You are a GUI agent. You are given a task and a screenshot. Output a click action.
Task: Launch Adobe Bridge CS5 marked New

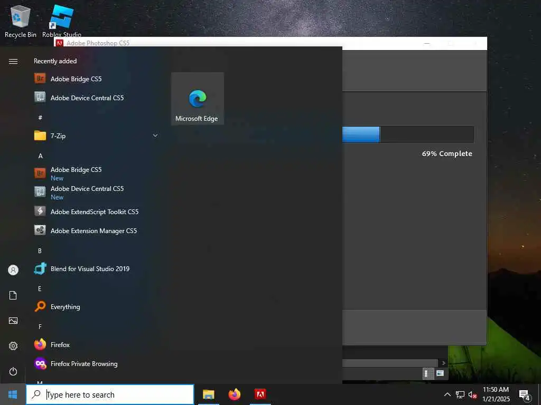97,173
